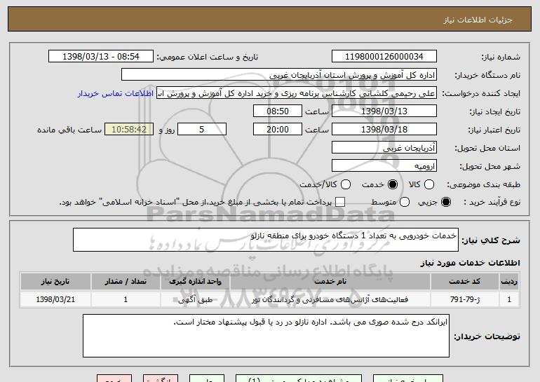Click the attachments button marked (1)

click(299, 378)
